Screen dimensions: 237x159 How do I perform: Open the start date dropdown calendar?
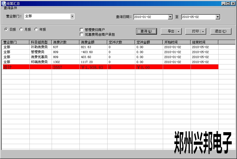tap(170, 17)
